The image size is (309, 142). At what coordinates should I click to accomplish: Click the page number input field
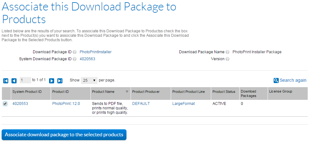(x=25, y=80)
